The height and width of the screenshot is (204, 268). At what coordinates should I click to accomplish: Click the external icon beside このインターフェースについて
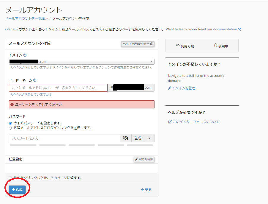[x=170, y=122]
